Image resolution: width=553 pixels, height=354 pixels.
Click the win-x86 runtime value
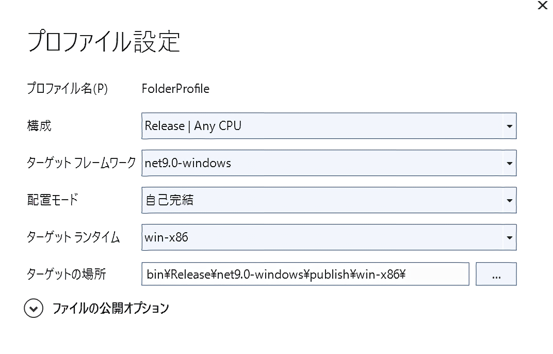coord(167,237)
